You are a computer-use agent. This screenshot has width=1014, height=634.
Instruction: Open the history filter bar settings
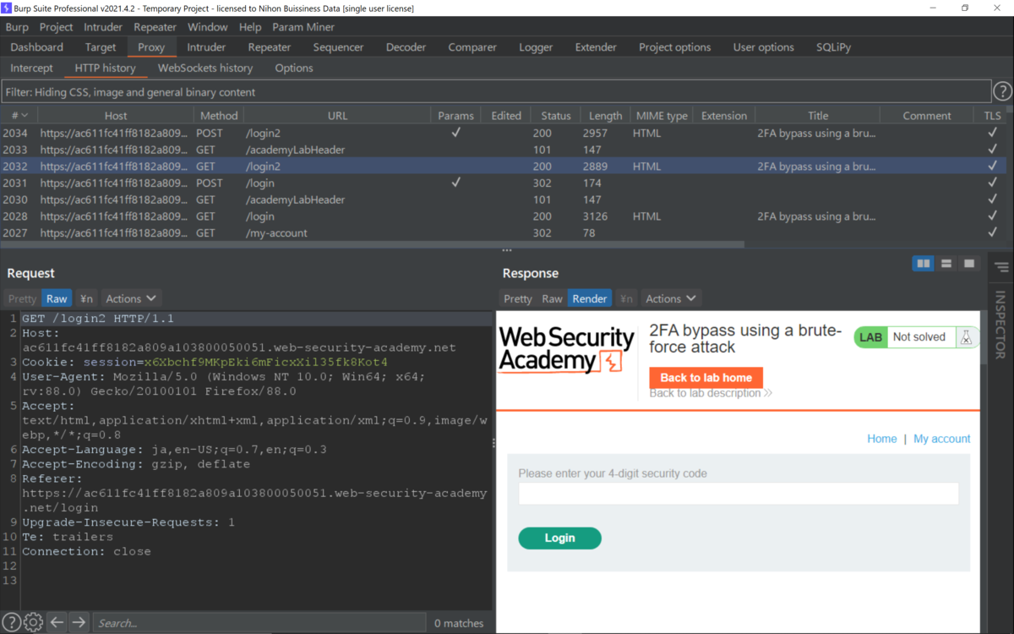[496, 91]
